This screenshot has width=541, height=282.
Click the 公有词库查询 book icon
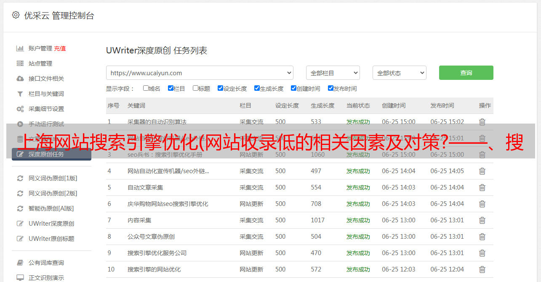click(20, 263)
